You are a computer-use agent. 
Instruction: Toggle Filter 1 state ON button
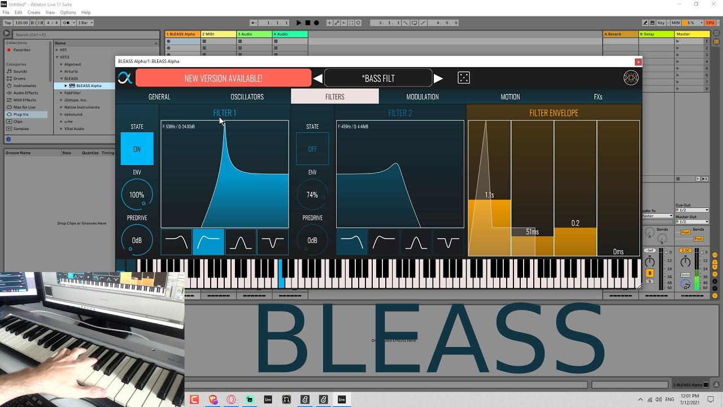[x=137, y=149]
